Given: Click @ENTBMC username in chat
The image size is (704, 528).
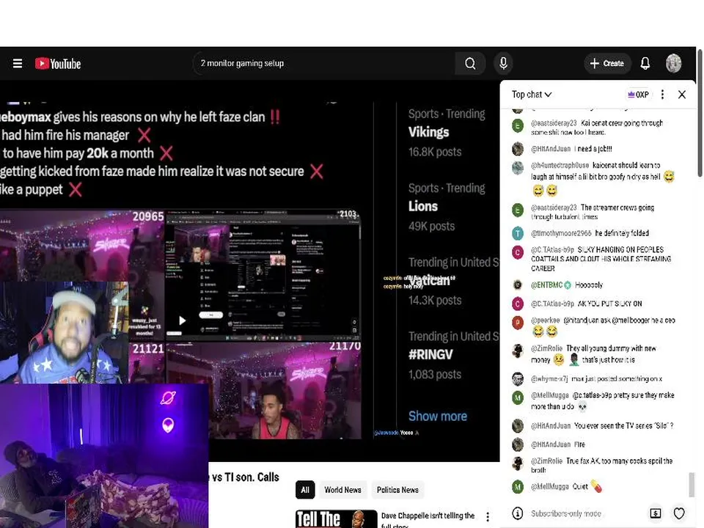Looking at the screenshot, I should click(546, 285).
